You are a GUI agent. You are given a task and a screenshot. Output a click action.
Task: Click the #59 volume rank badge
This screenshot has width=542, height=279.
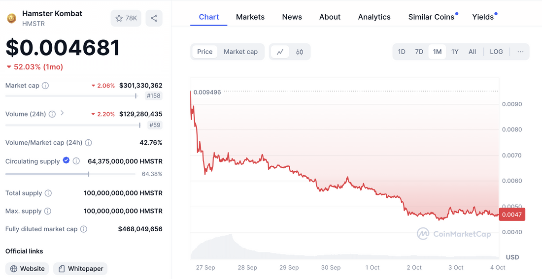155,125
